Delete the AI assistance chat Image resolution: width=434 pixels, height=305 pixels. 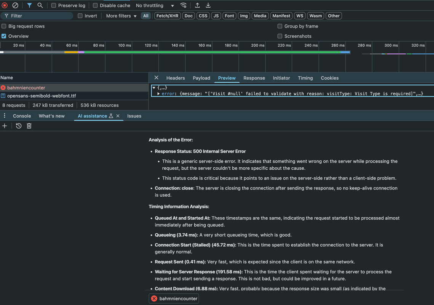[x=29, y=126]
